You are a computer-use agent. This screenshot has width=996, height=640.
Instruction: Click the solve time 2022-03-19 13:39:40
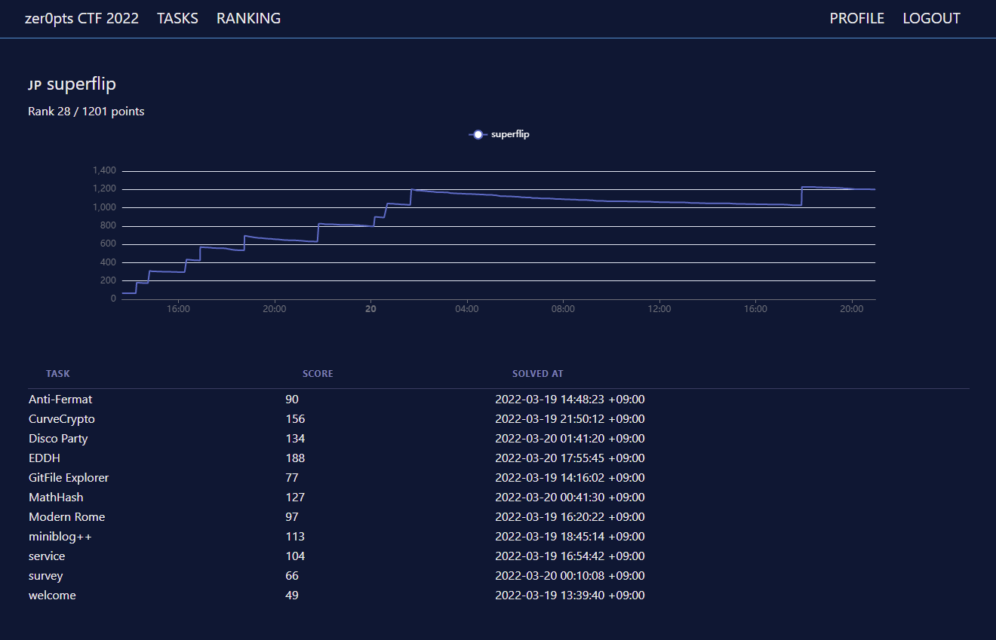click(x=570, y=596)
